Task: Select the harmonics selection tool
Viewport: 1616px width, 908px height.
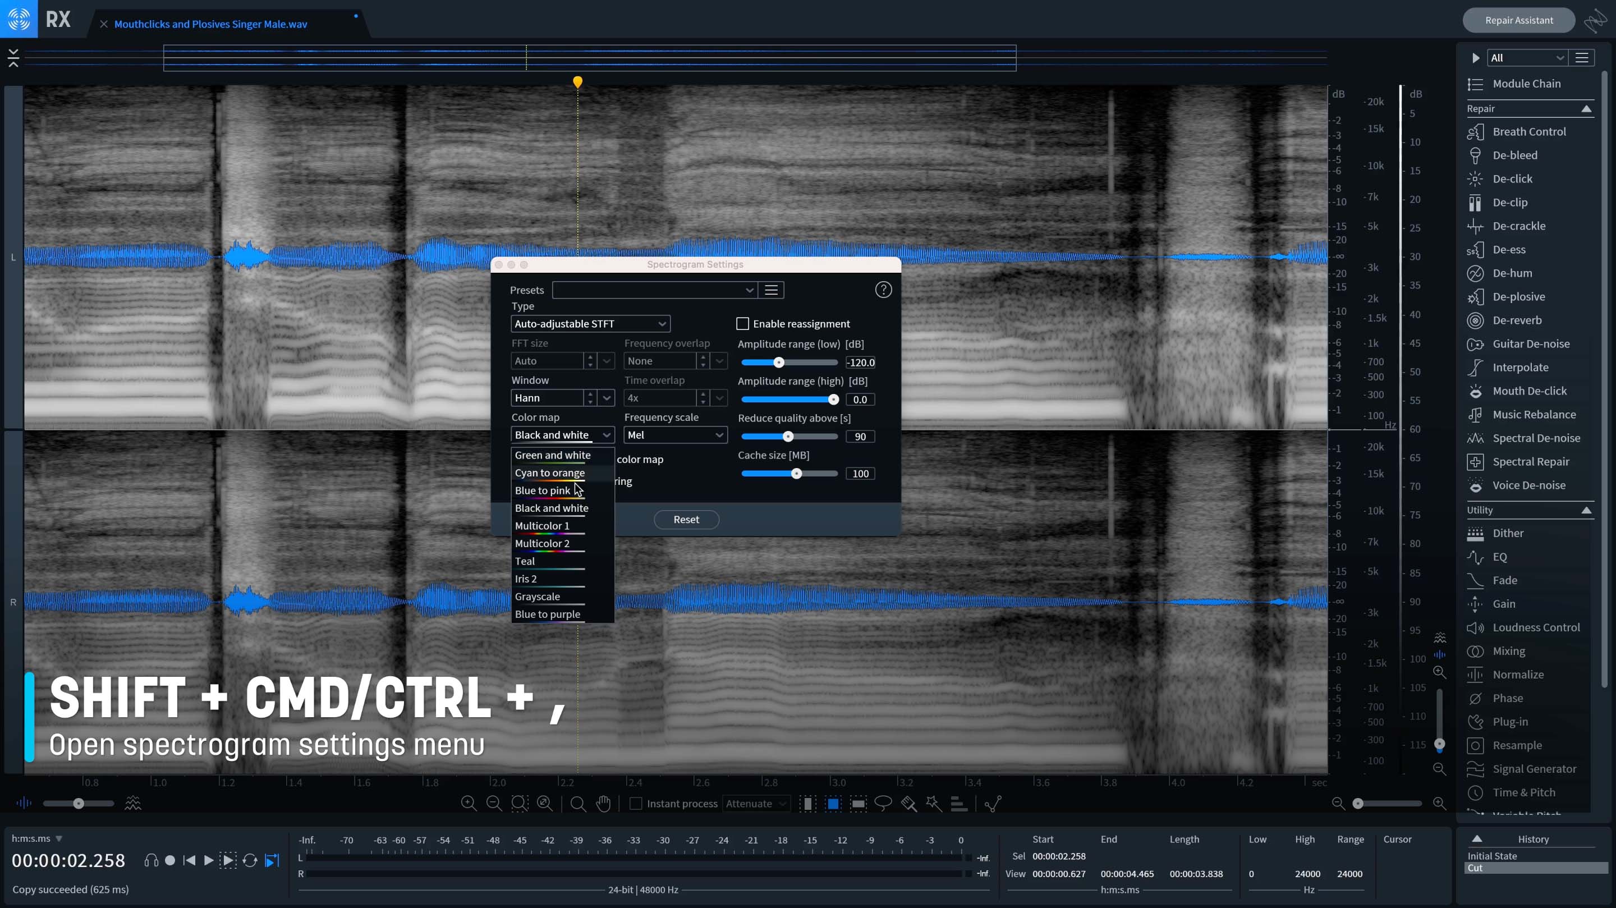Action: coord(958,803)
